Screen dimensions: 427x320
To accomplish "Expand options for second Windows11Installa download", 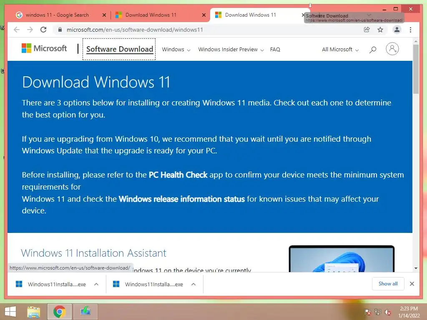I will (193, 284).
